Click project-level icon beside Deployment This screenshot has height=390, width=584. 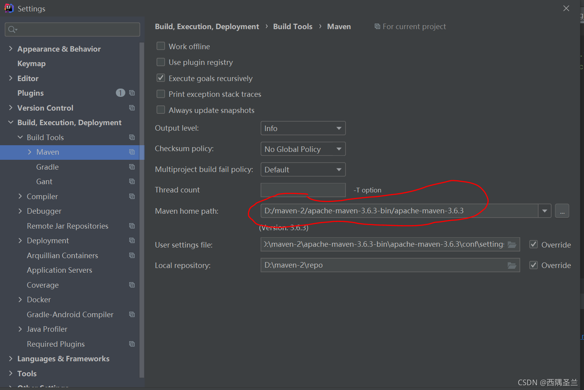(132, 240)
